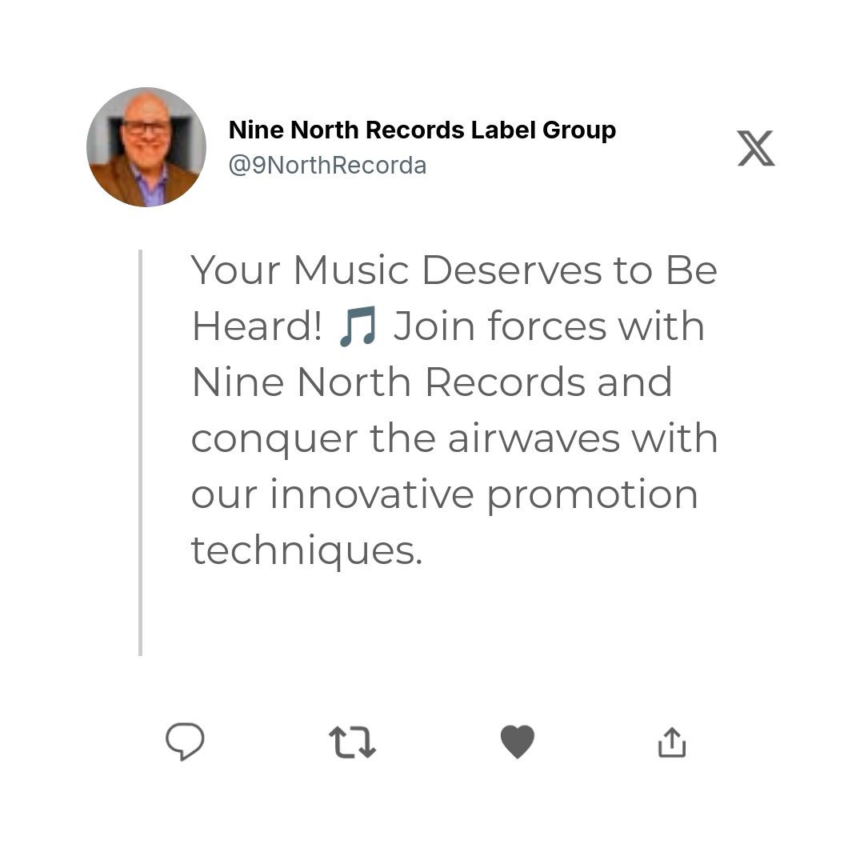864x864 pixels.
Task: Click the word 'airwaves' in the tweet
Action: (x=534, y=439)
